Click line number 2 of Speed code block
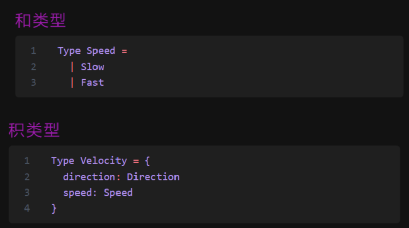This screenshot has height=228, width=409. 34,67
